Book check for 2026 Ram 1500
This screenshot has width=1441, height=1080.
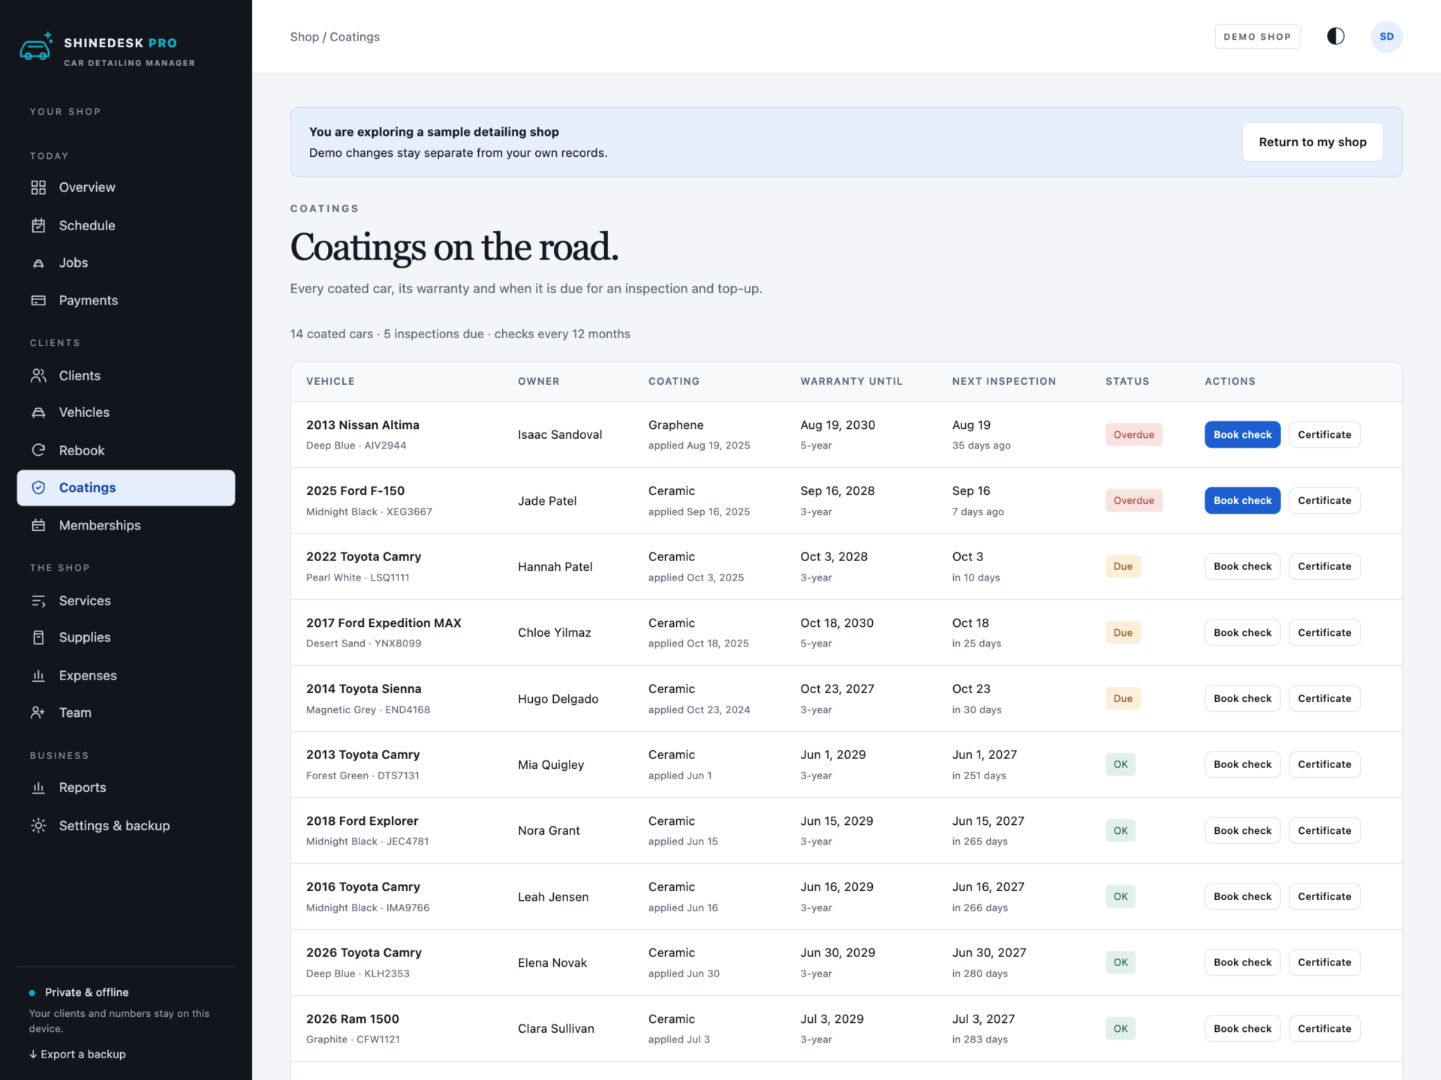1242,1028
